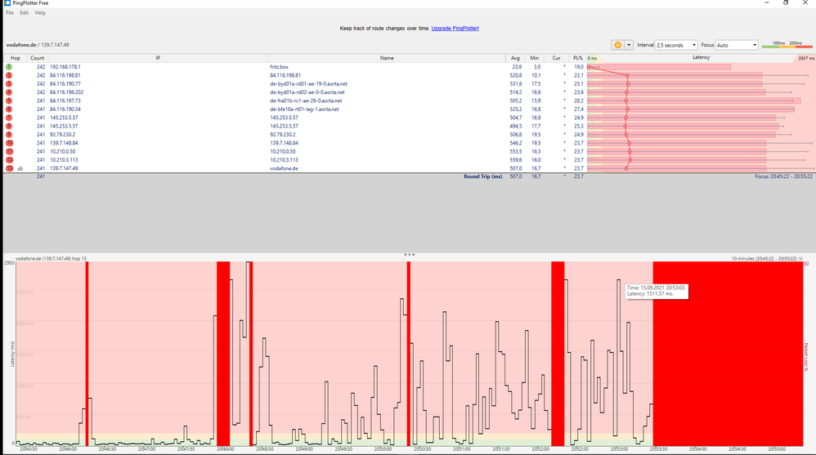This screenshot has height=455, width=816.
Task: Open the arrow menu beside the pause button
Action: [x=629, y=45]
